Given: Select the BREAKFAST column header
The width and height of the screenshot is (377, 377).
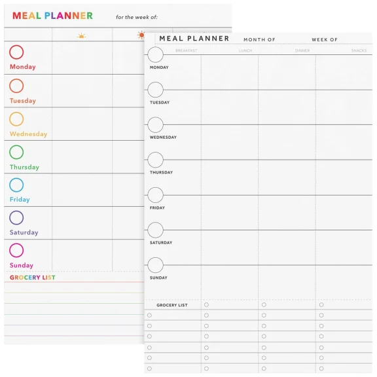Looking at the screenshot, I should click(x=187, y=50).
